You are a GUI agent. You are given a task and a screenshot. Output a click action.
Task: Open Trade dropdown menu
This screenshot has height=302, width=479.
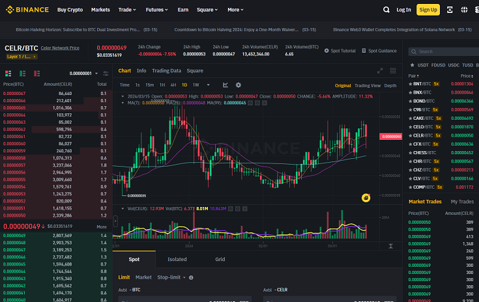point(127,10)
